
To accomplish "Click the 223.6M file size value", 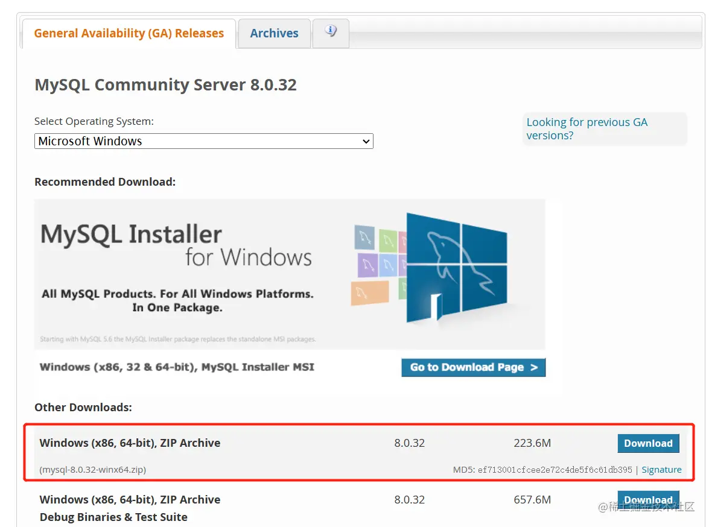I will [x=532, y=443].
